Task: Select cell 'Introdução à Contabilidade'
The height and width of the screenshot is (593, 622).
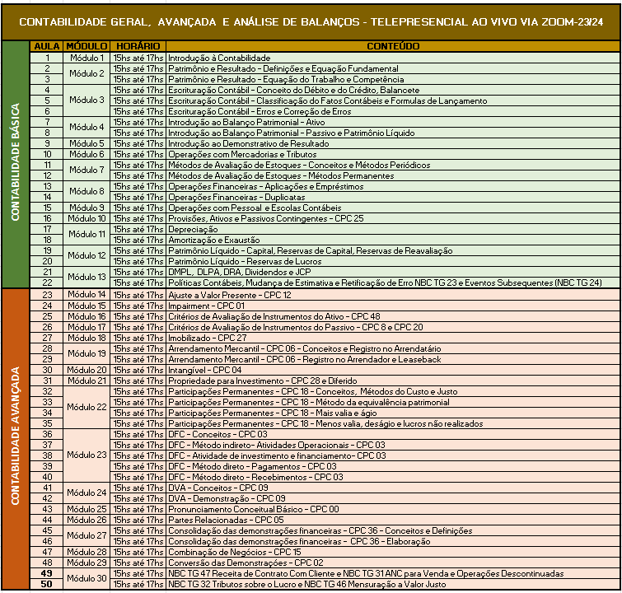Action: 393,58
